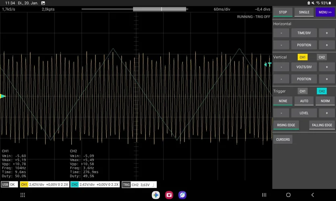
Task: Decrease VOLTS/DIV with minus
Action: coord(281,67)
